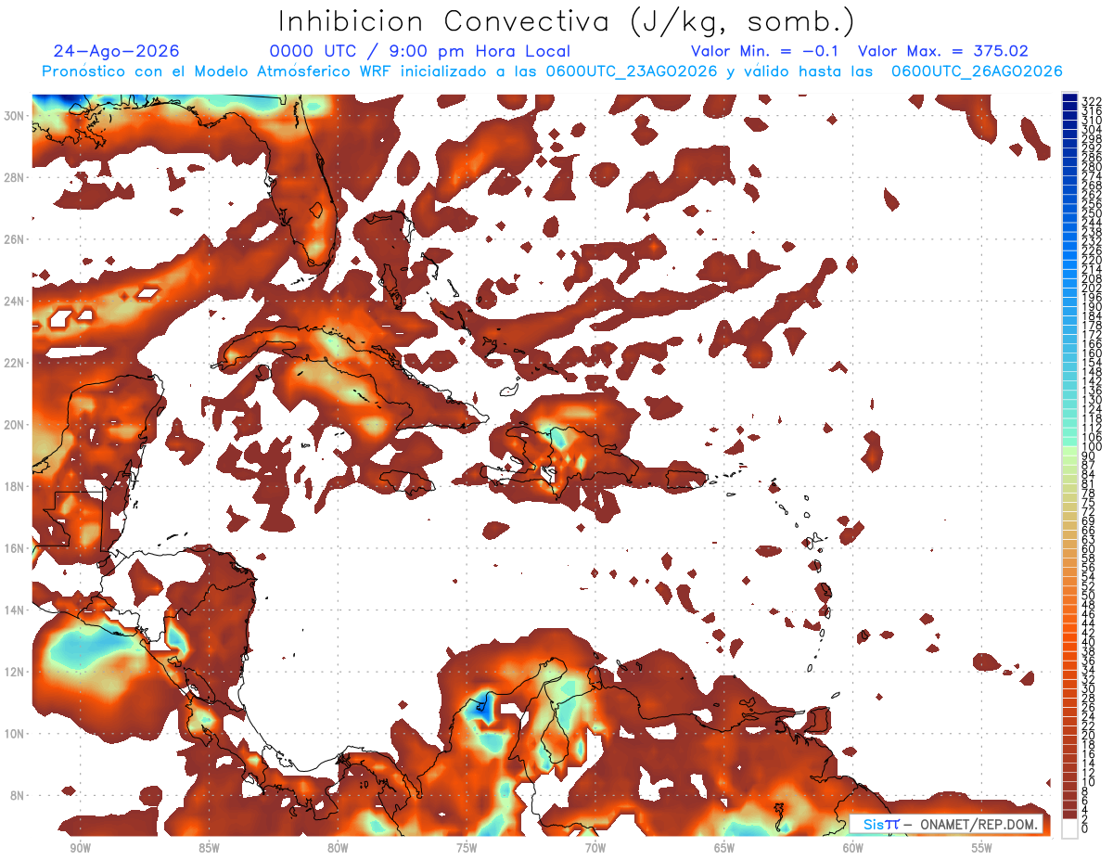Viewport: 1113px width, 860px height.
Task: Click the "Valor Max. = 375.02" label
Action: tap(943, 51)
